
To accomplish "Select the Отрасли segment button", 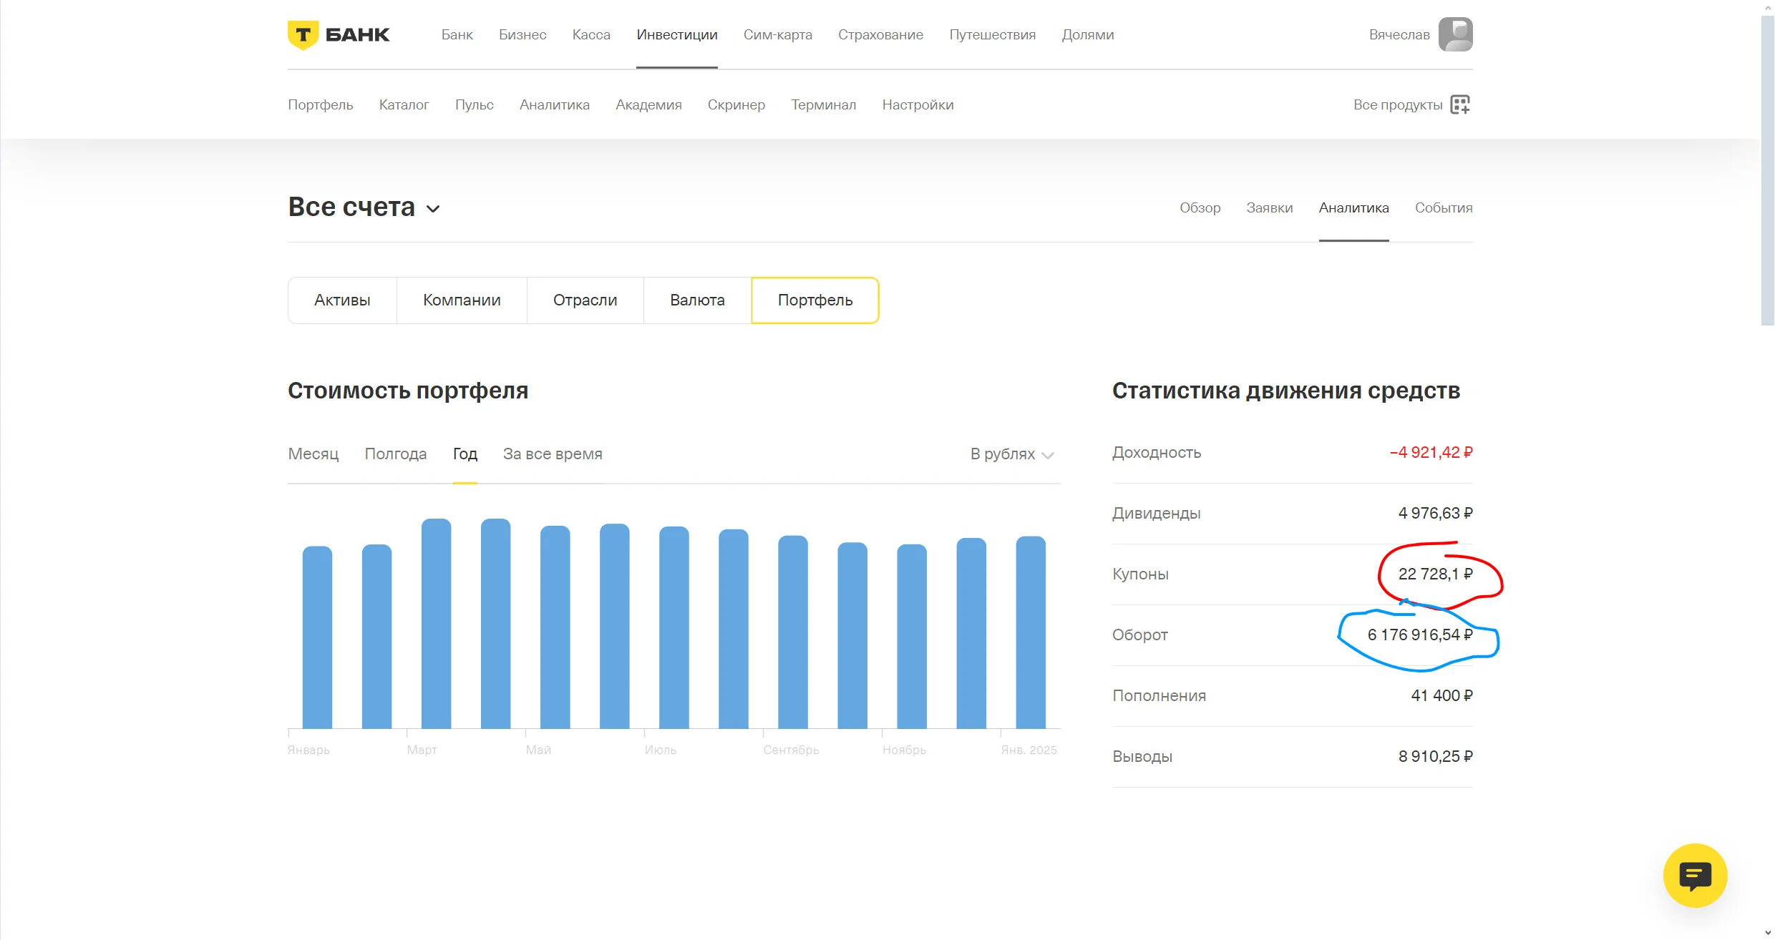I will click(585, 300).
